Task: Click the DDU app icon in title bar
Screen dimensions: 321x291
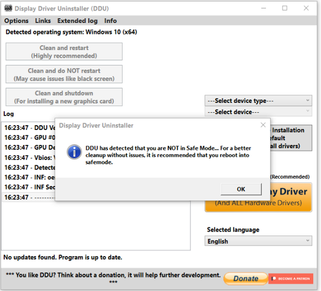Action: tap(7, 9)
